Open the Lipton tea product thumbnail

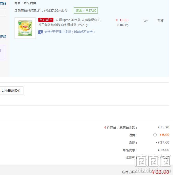click(25, 28)
